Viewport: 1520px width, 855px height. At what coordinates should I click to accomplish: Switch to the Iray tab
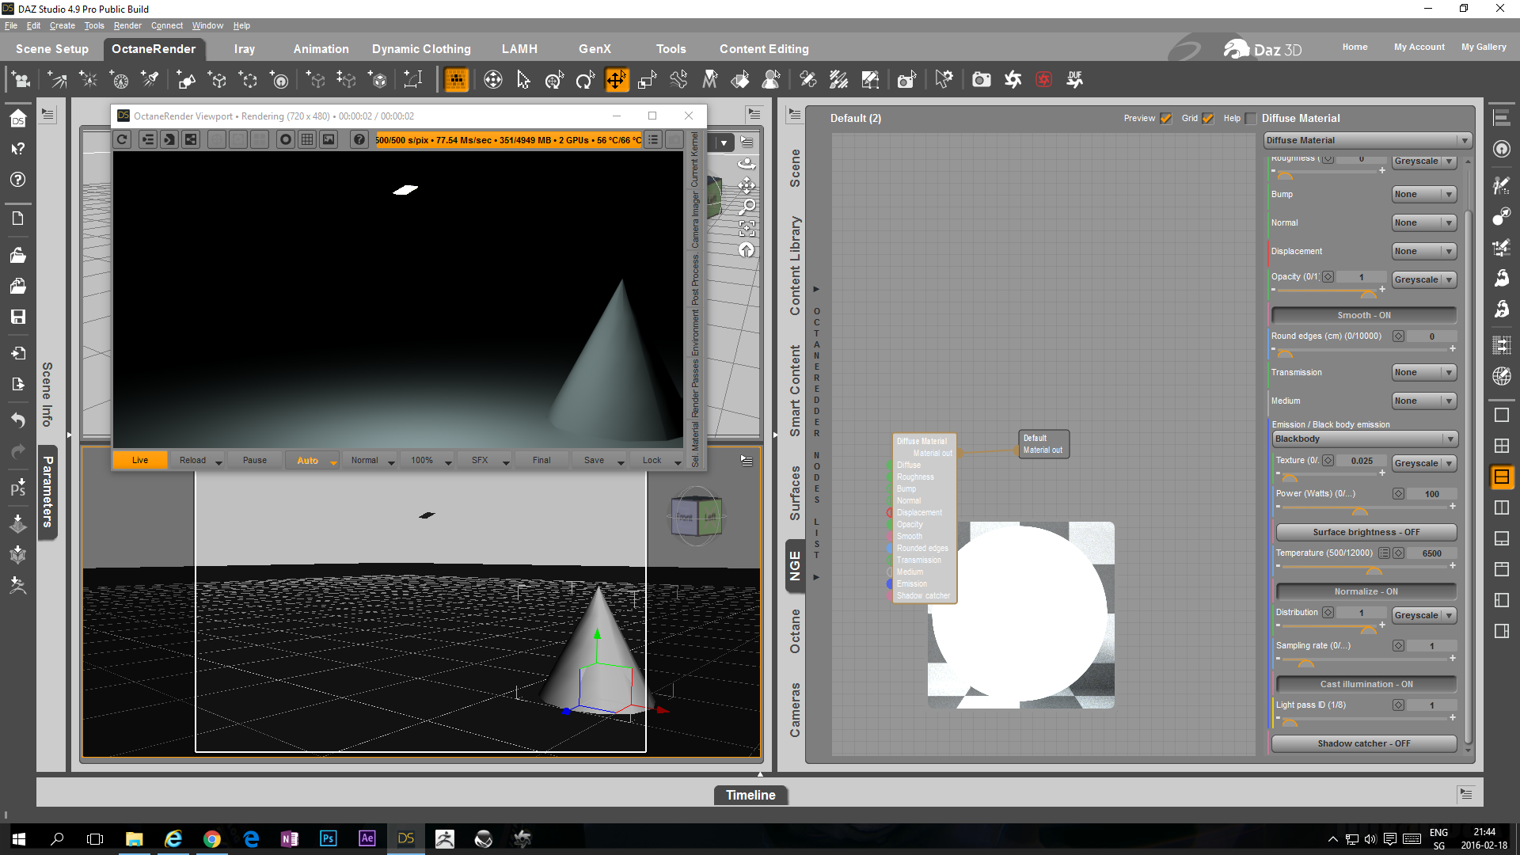pos(244,49)
